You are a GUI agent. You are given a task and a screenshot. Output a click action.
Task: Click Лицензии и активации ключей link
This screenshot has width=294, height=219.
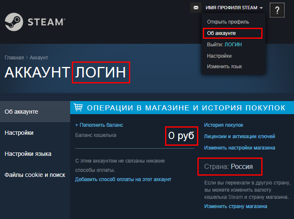[x=239, y=136]
